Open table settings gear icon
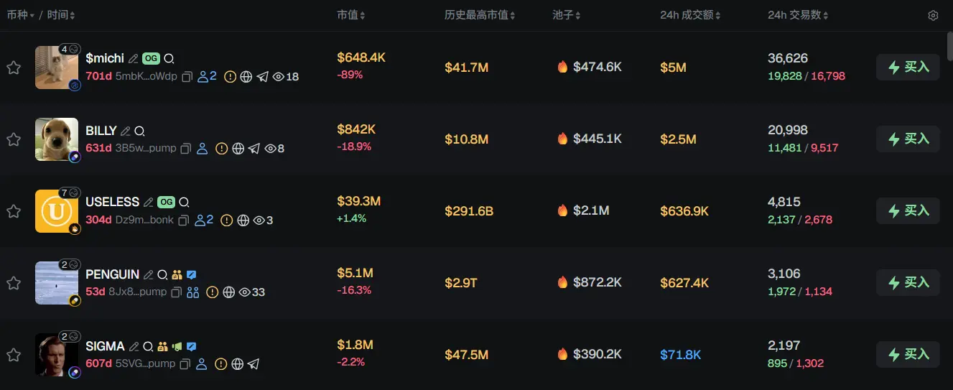Viewport: 953px width, 390px height. [933, 16]
